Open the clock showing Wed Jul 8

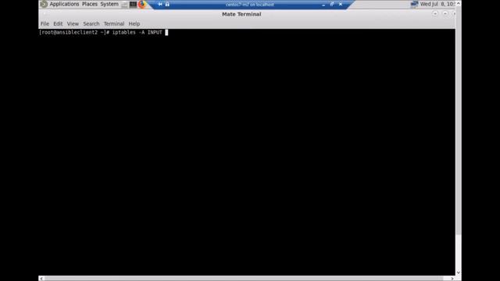click(x=437, y=4)
